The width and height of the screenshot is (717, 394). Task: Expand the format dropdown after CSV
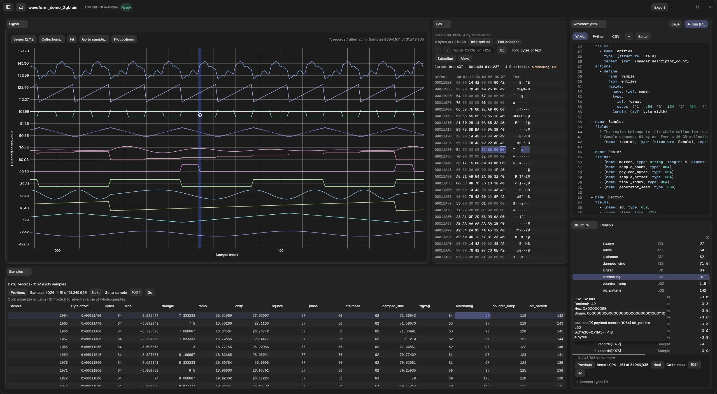pyautogui.click(x=629, y=36)
